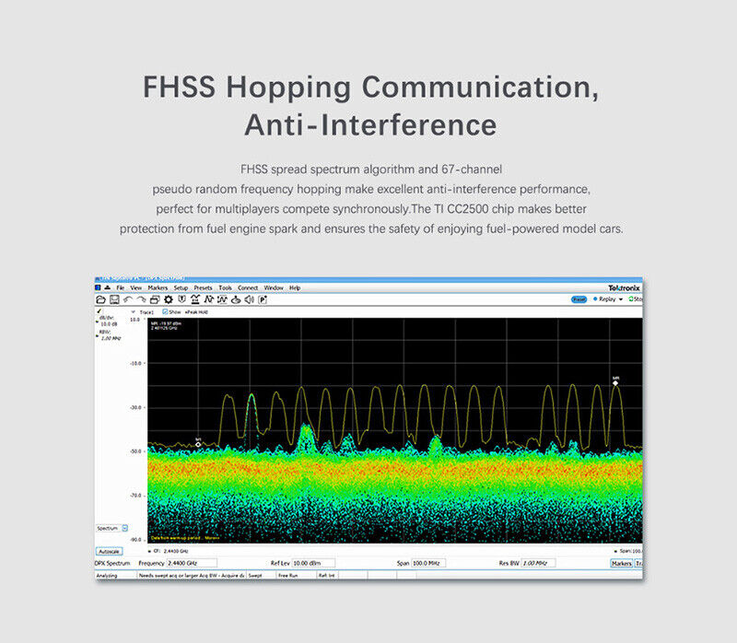The width and height of the screenshot is (737, 643).
Task: Open the Markers menu
Action: tap(157, 287)
